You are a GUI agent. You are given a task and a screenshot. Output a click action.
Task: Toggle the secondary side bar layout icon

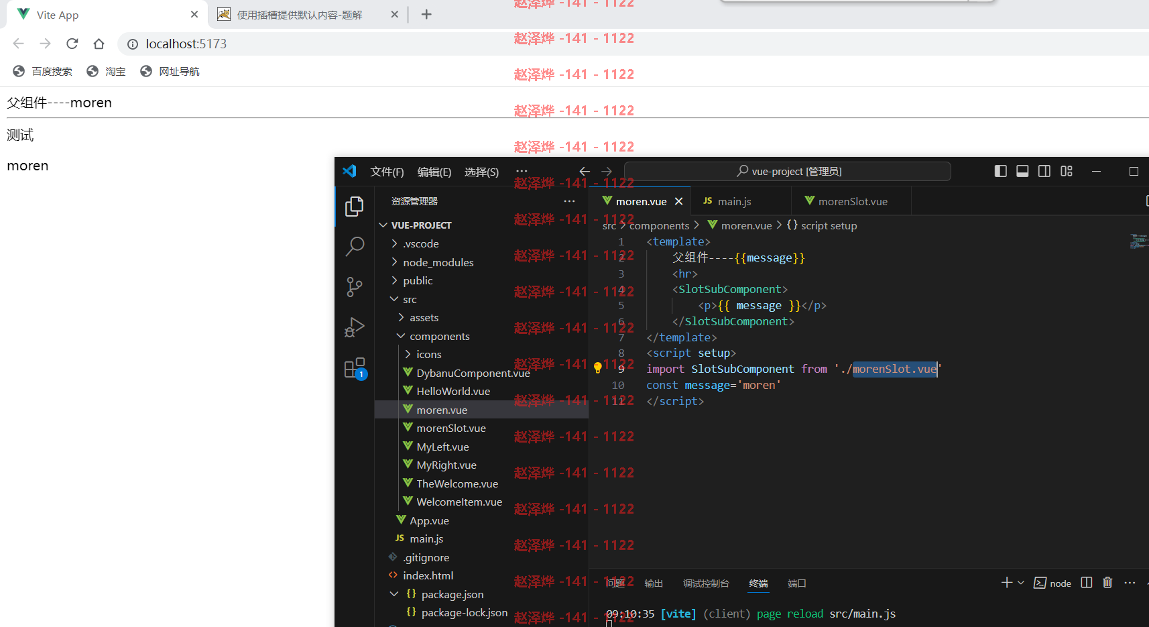point(1044,171)
